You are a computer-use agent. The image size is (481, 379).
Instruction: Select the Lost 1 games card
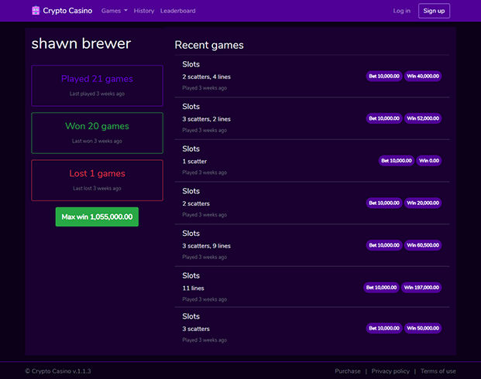[97, 179]
